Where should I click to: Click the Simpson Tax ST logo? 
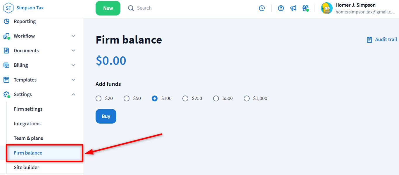click(8, 8)
